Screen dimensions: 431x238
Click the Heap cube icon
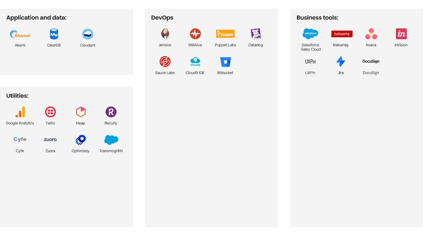coord(80,112)
